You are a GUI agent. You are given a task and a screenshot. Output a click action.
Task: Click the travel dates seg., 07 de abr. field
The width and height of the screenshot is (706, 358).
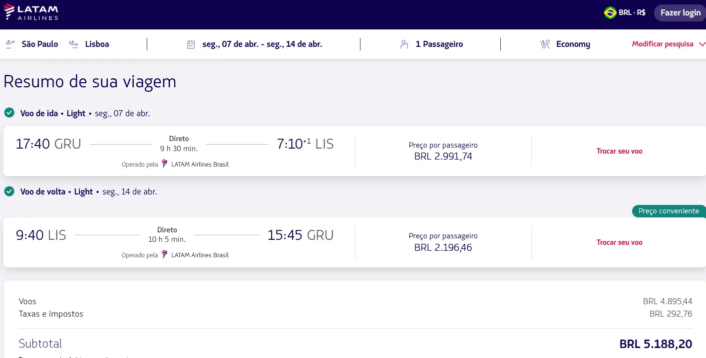pyautogui.click(x=262, y=44)
